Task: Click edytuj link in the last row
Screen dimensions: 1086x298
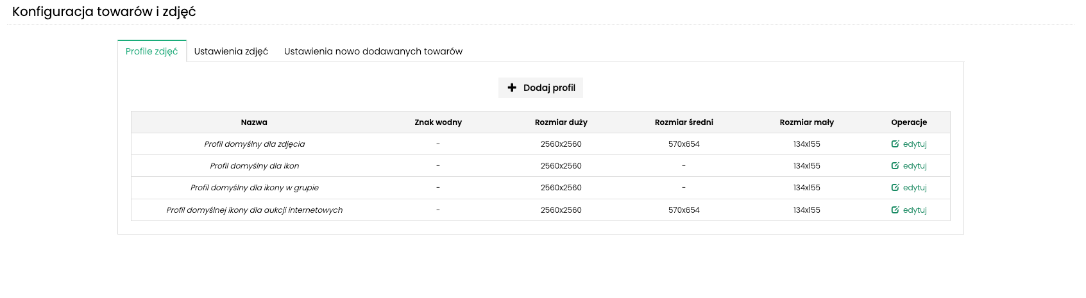Action: 915,210
